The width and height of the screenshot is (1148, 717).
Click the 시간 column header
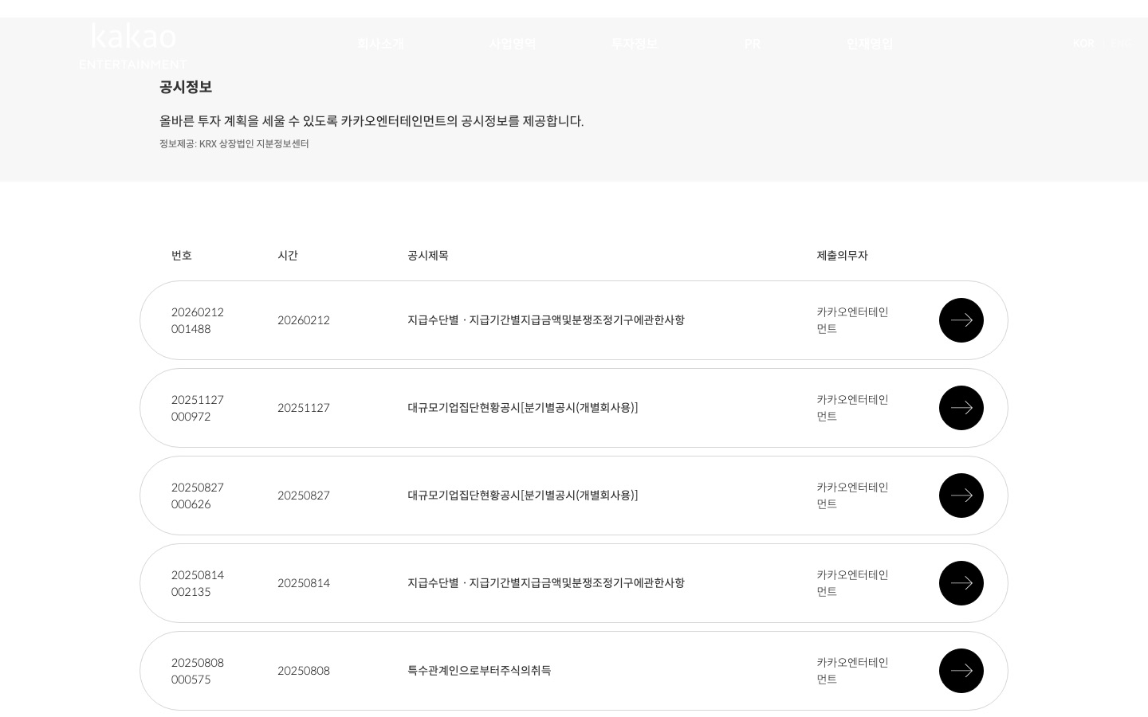point(288,256)
